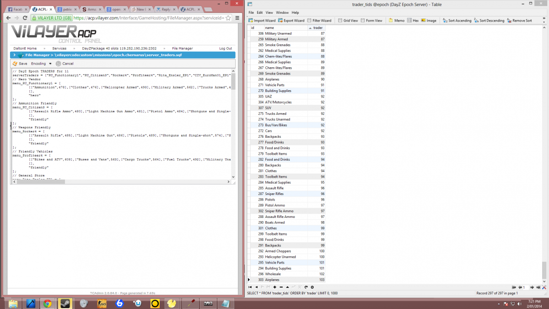Go to previous page arrow
The width and height of the screenshot is (549, 309).
(520, 287)
